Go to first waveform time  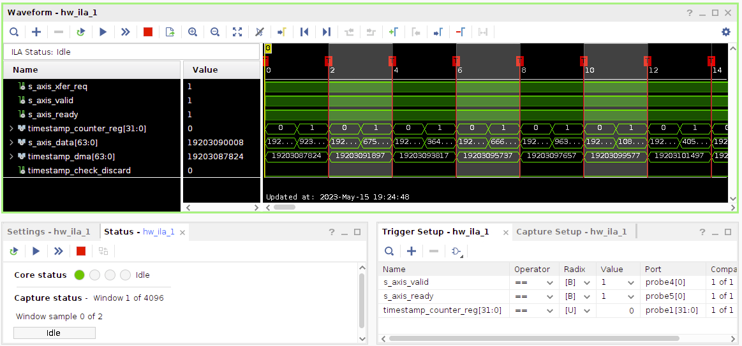click(304, 32)
